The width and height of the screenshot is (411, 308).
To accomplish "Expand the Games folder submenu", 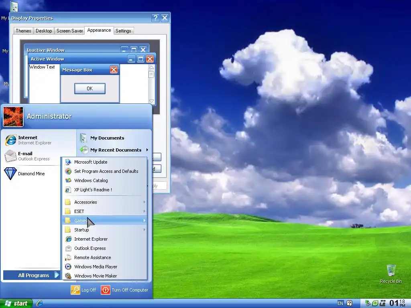I will click(105, 221).
